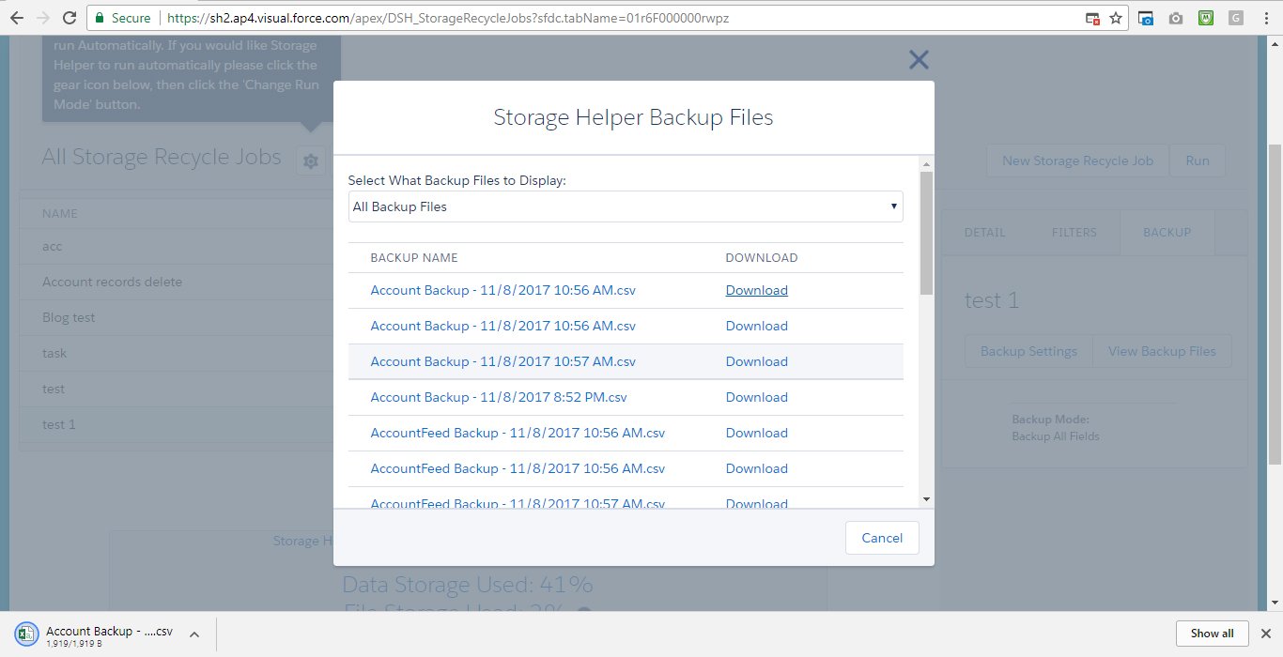Viewport: 1283px width, 657px height.
Task: Open the backup files display dropdown
Action: click(x=626, y=206)
